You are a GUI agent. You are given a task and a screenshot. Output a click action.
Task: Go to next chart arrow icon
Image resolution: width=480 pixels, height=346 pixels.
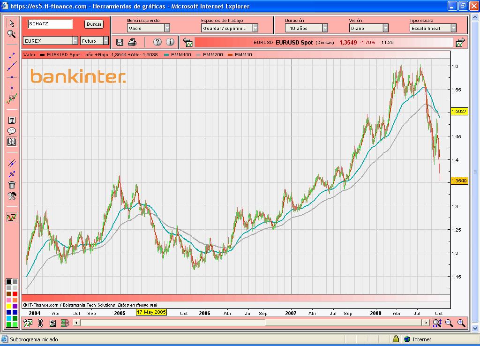[x=460, y=43]
